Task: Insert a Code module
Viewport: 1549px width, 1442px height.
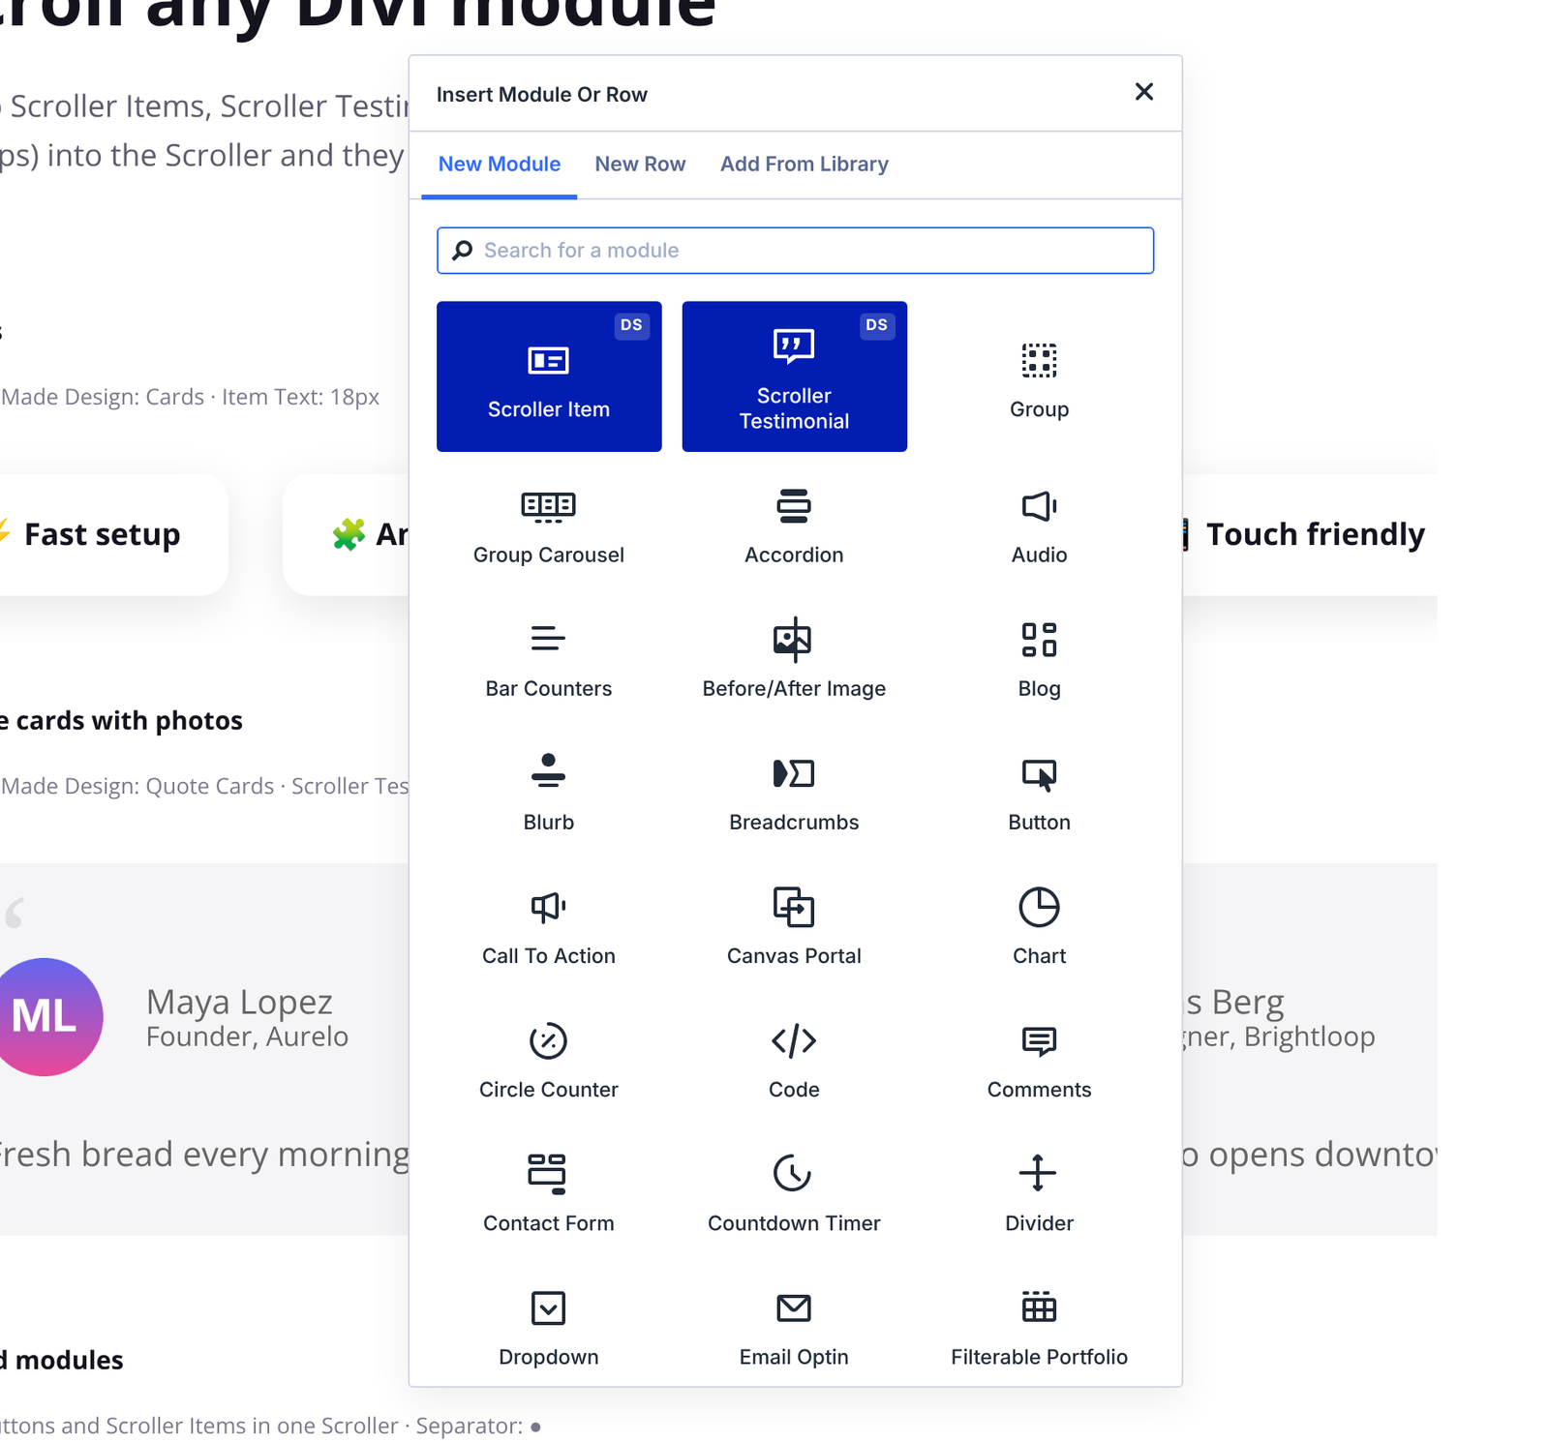Action: point(794,1061)
